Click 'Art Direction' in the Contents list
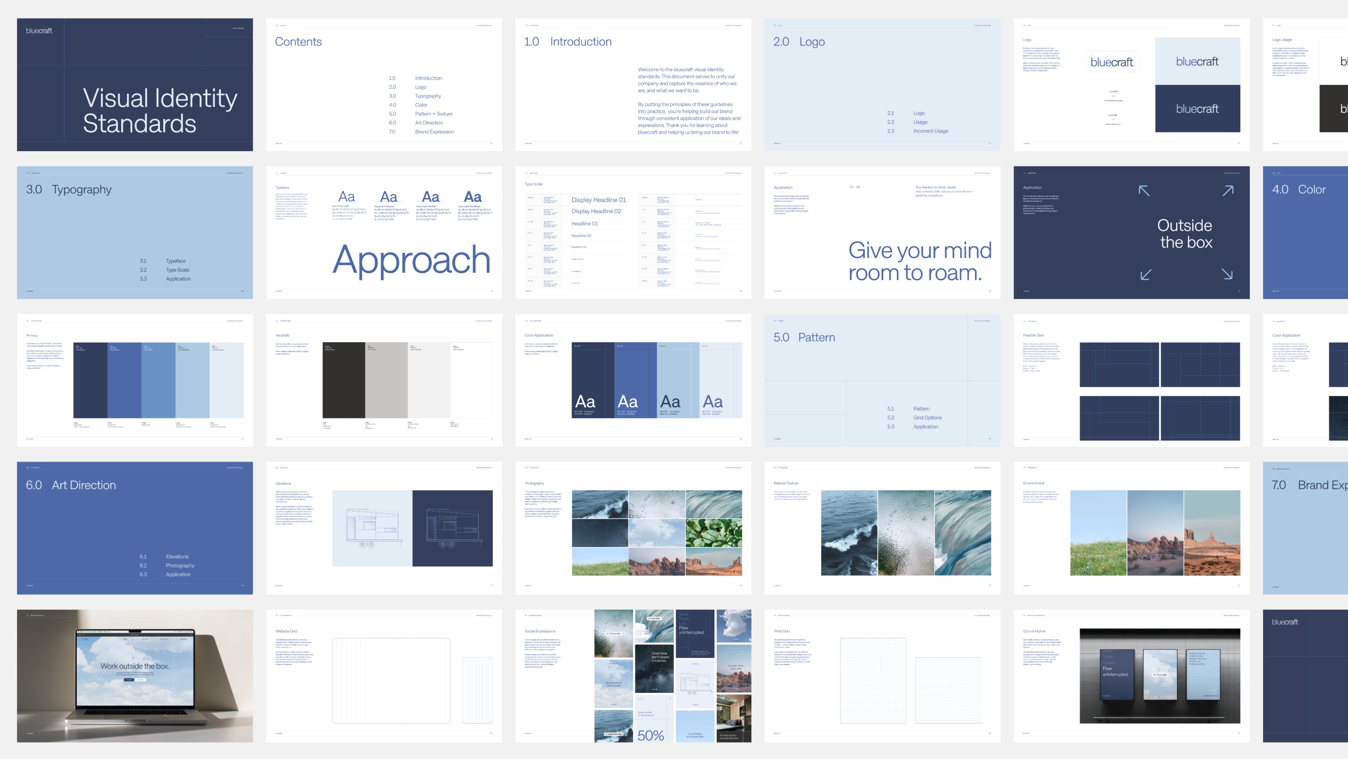Viewport: 1348px width, 759px height. (428, 122)
